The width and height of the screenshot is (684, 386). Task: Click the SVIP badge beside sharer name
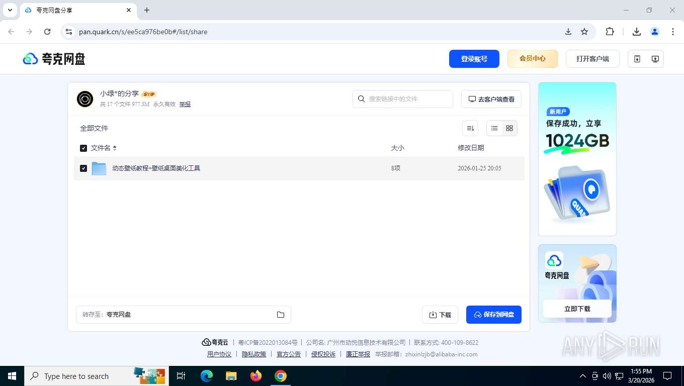tap(149, 94)
